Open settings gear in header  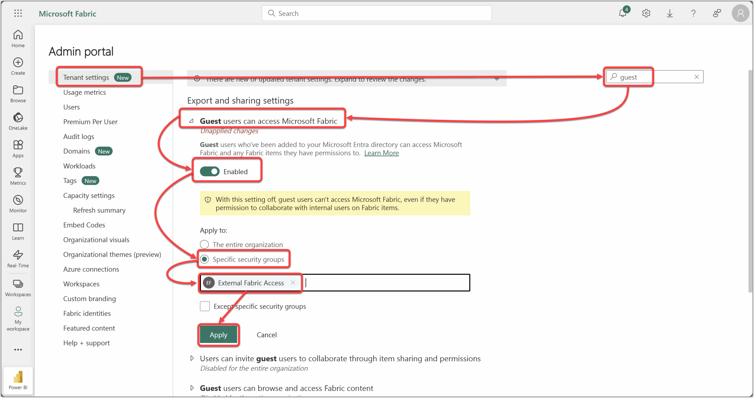[x=646, y=13]
